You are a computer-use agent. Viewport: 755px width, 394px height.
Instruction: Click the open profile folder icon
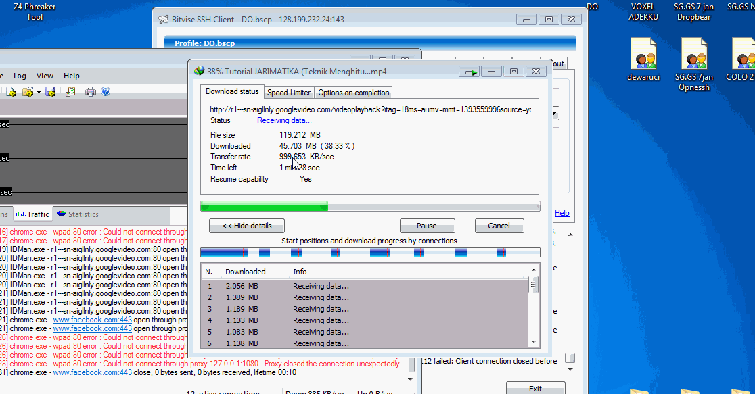tap(28, 91)
